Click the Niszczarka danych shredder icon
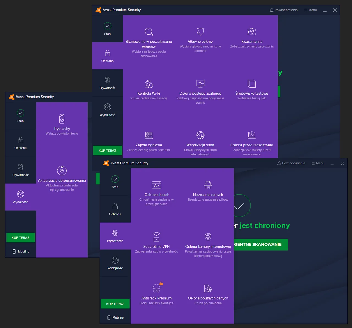Image resolution: width=352 pixels, height=328 pixels. [208, 185]
